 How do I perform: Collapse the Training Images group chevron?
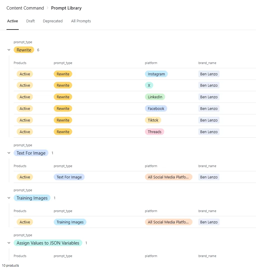coord(9,198)
